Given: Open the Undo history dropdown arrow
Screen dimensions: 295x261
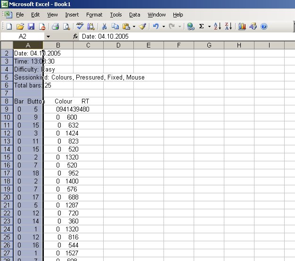Looking at the screenshot, I should [x=164, y=26].
